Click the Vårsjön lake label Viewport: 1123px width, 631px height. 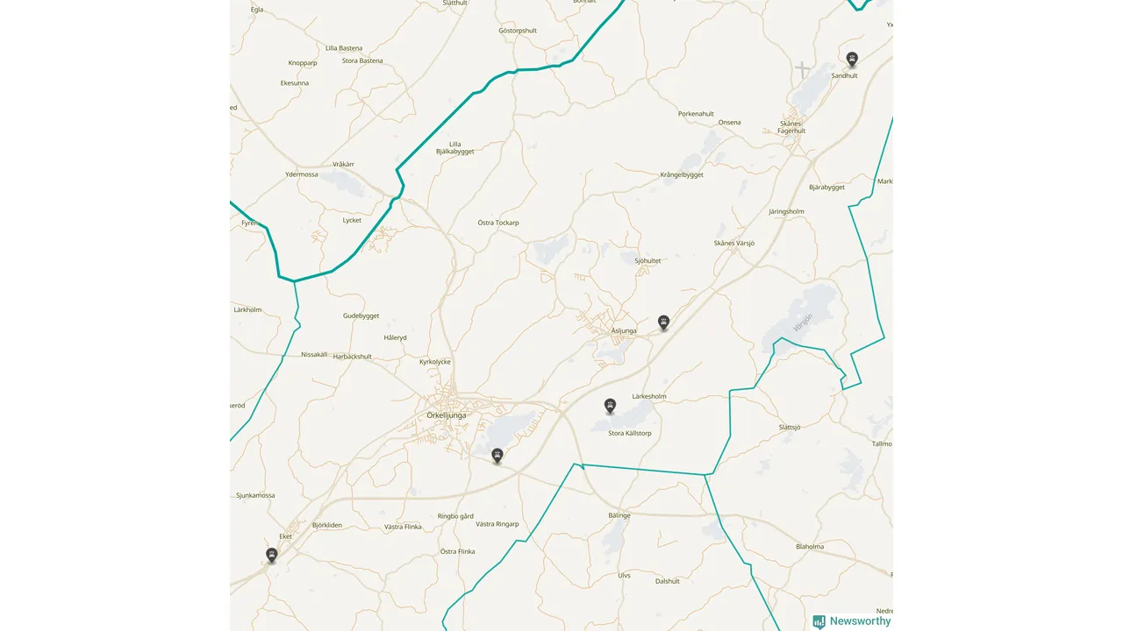803,322
